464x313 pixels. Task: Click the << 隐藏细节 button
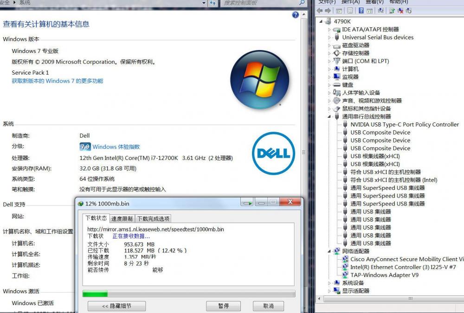tap(116, 306)
